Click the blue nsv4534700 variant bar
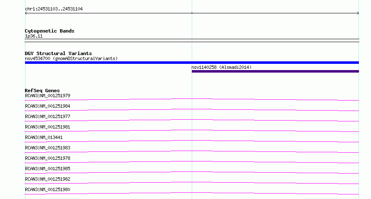The height and width of the screenshot is (199, 371). pyautogui.click(x=192, y=63)
